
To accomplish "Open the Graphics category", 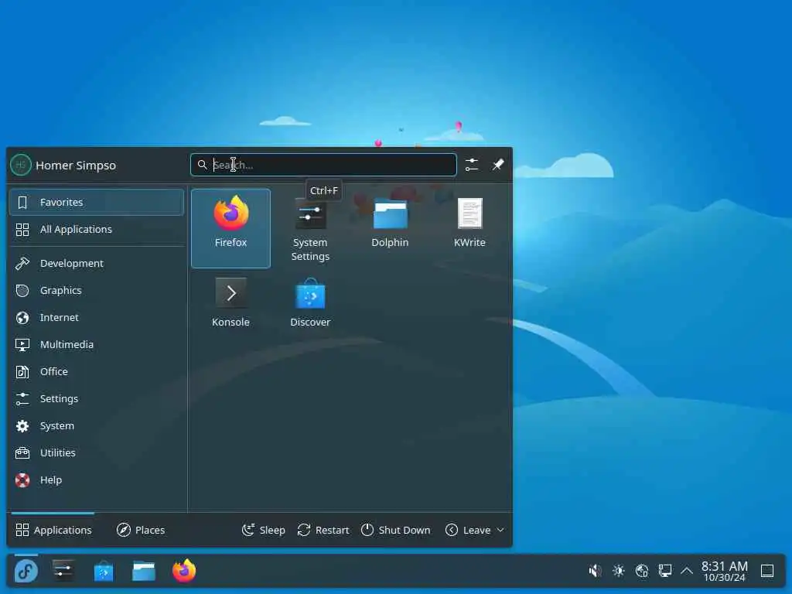I will coord(97,291).
